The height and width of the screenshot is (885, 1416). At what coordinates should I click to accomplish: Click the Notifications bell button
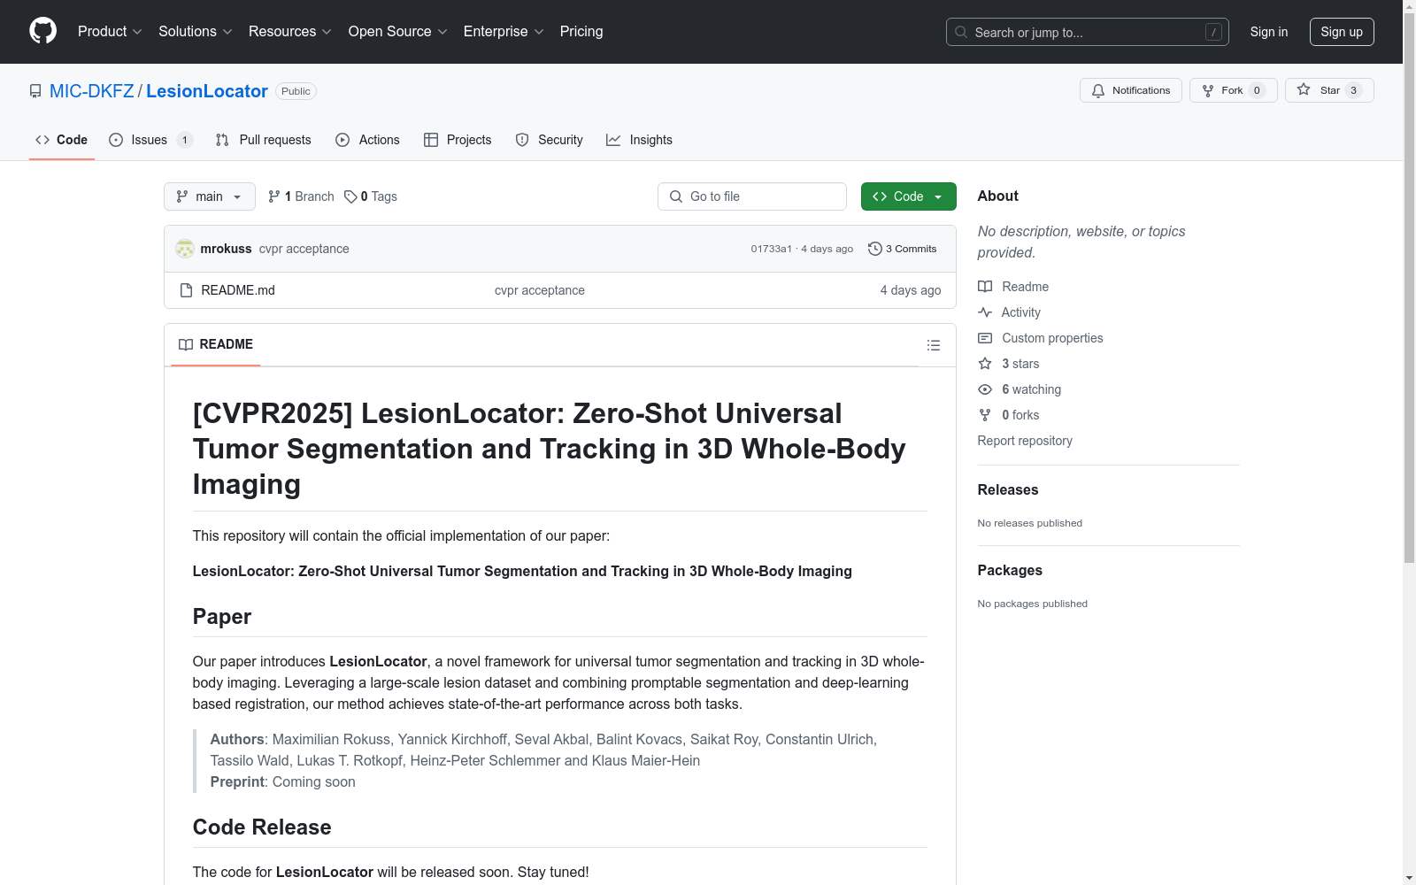click(x=1130, y=90)
